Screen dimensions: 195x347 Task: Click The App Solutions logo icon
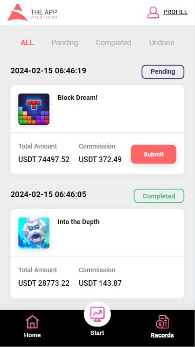17,13
